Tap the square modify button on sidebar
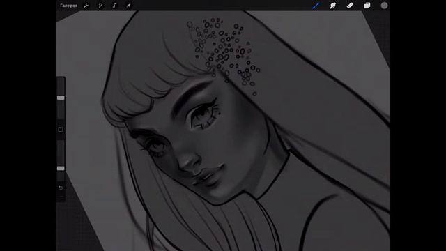 coord(61,130)
